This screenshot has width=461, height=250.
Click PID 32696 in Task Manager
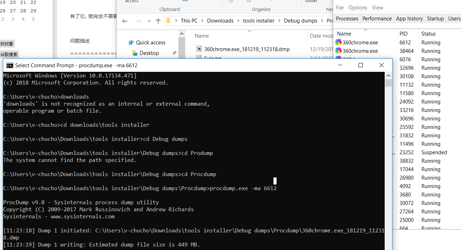(406, 68)
